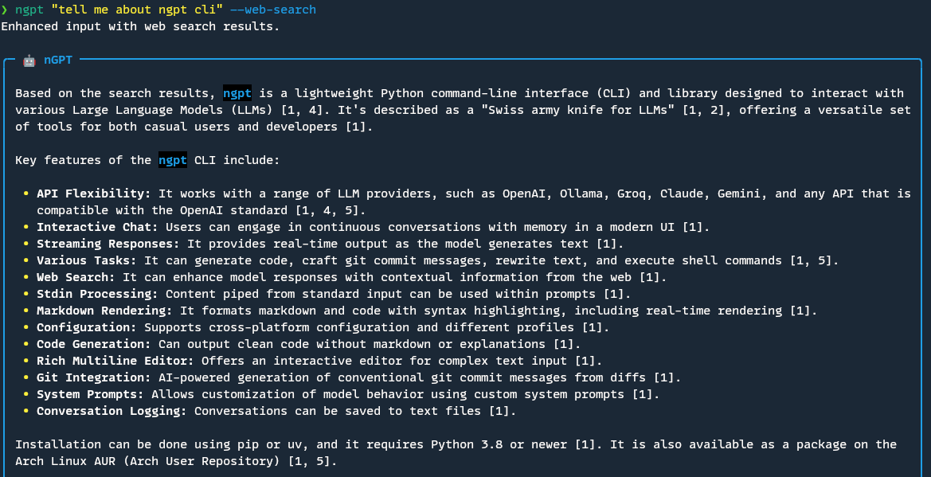Click the "Streaming Responses:" bullet heading

tap(108, 244)
